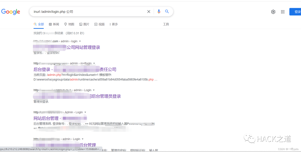
Task: Open the 工具 search tools
Action: point(166,24)
